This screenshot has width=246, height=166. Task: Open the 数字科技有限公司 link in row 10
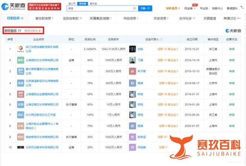click(x=42, y=147)
